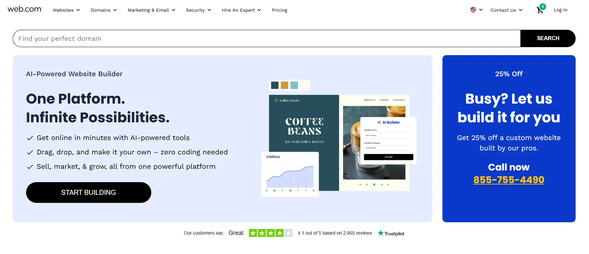The image size is (589, 254).
Task: Click the cream white color swatch
Action: click(x=304, y=85)
